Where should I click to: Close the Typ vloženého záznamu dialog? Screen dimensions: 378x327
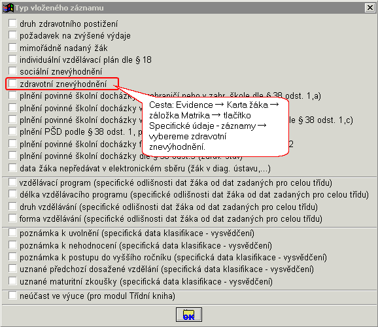click(x=369, y=8)
